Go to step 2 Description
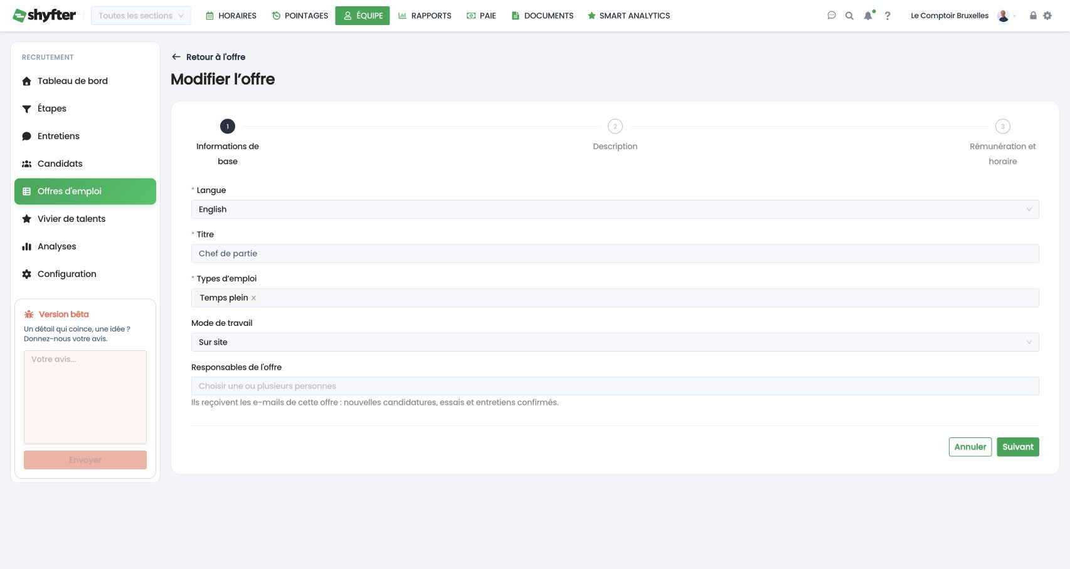Viewport: 1070px width, 569px height. 615,135
